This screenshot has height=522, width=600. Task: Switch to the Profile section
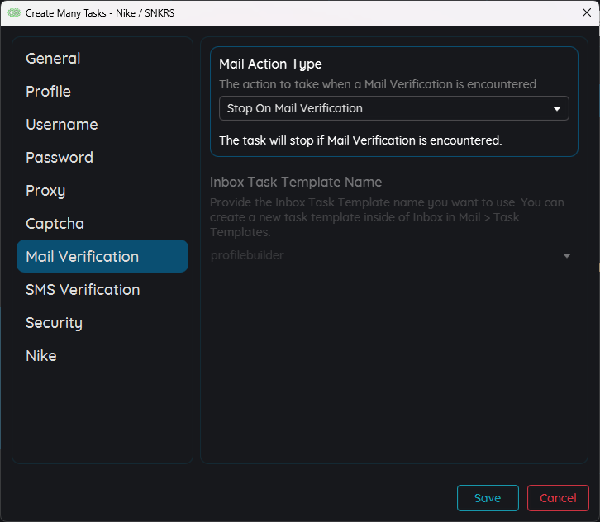coord(48,92)
